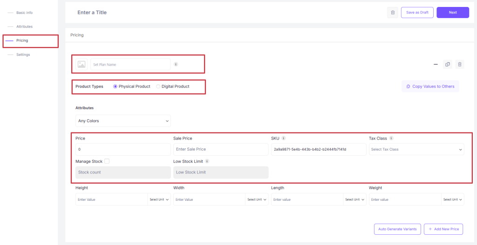Click the info icon next to Low Stock Limit
This screenshot has height=245, width=477.
pyautogui.click(x=207, y=161)
